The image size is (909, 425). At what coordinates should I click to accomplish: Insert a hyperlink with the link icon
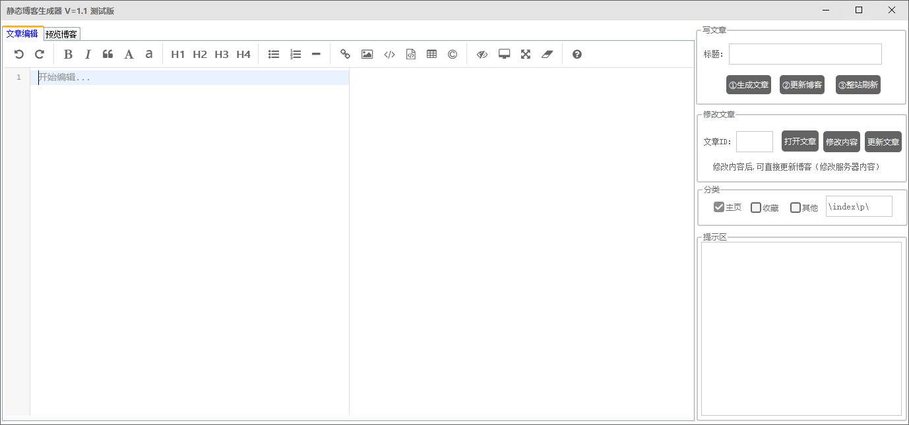click(x=345, y=54)
